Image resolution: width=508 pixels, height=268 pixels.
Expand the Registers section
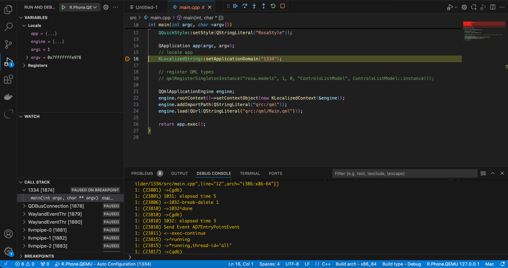click(x=24, y=66)
